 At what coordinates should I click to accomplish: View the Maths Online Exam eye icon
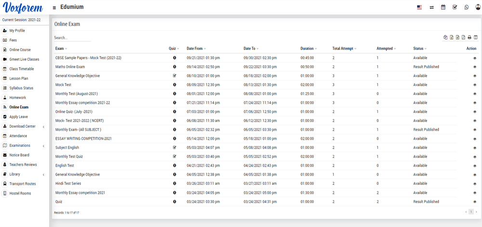[x=474, y=67]
